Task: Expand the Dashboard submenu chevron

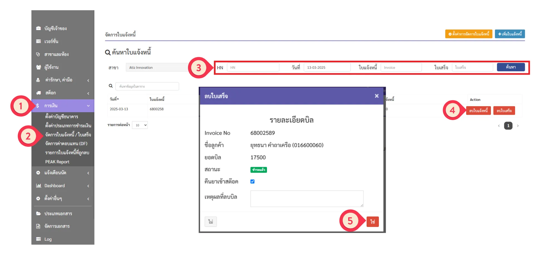Action: click(88, 186)
